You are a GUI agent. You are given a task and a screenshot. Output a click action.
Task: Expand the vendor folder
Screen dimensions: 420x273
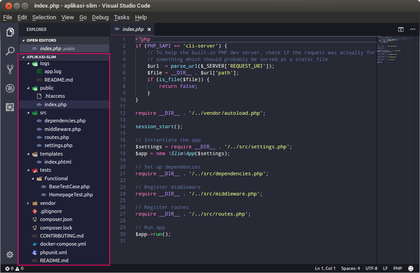pos(48,203)
